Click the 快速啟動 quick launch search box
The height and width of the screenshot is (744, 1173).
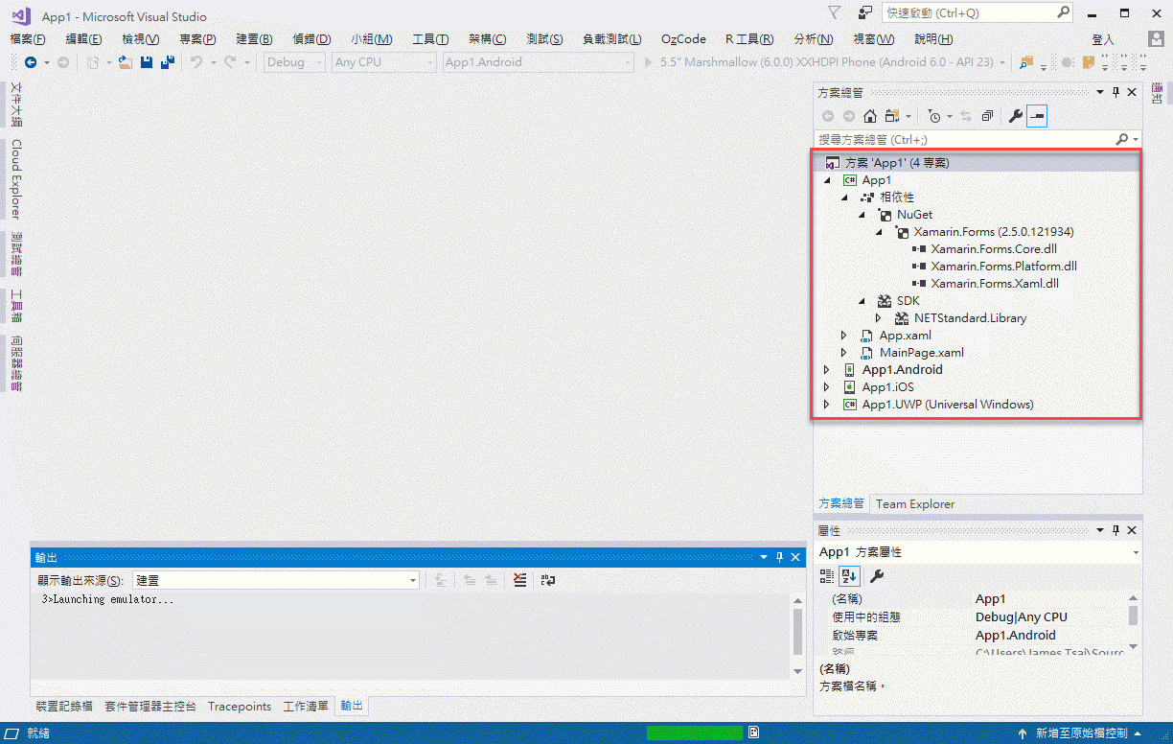tap(976, 13)
